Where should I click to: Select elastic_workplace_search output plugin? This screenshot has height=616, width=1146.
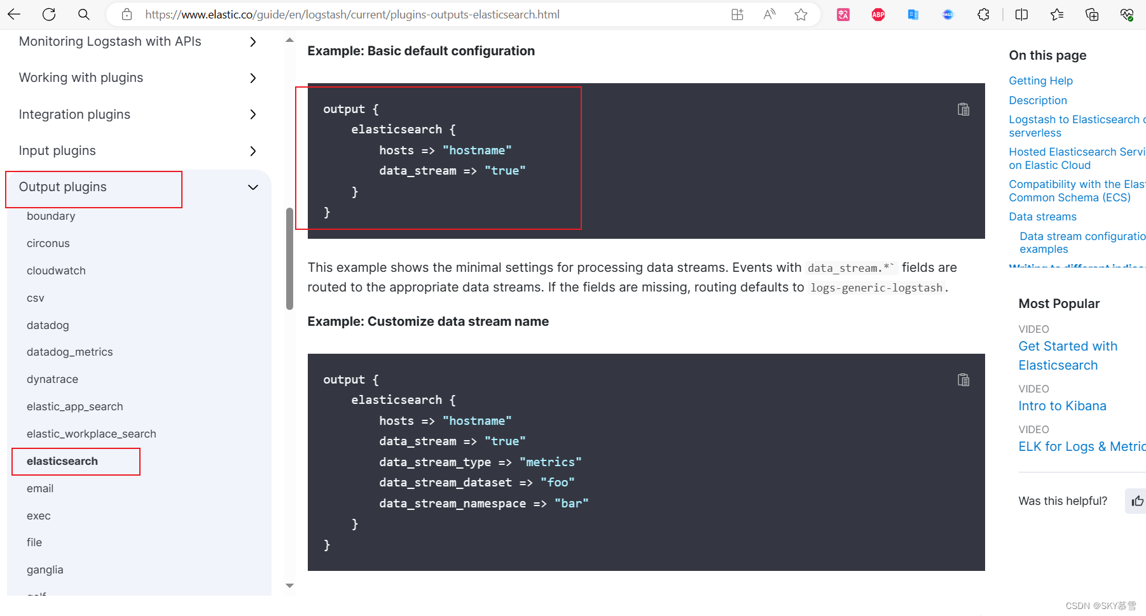pos(92,434)
